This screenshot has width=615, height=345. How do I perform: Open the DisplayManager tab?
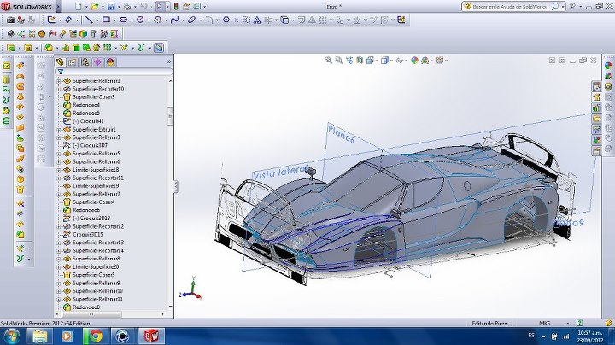point(110,62)
